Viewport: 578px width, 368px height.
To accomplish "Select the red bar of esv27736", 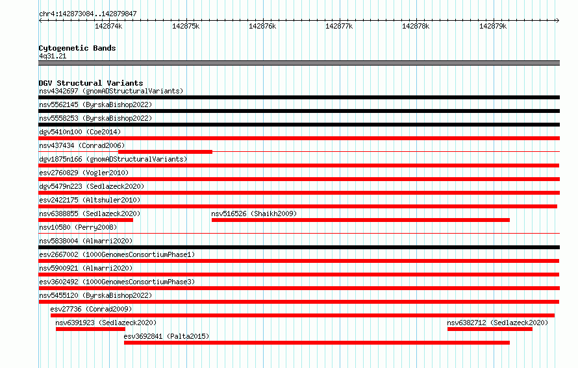I will [303, 315].
